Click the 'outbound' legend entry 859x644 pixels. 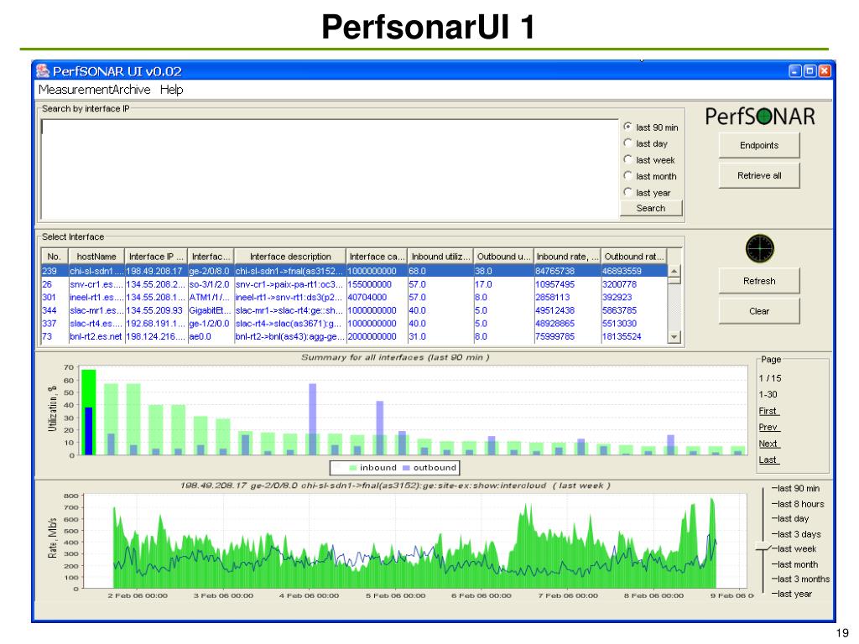click(x=429, y=468)
